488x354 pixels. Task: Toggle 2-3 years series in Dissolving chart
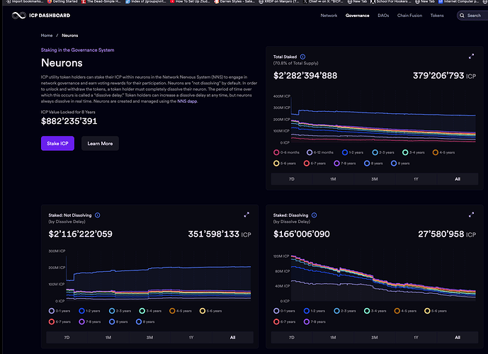(x=344, y=311)
